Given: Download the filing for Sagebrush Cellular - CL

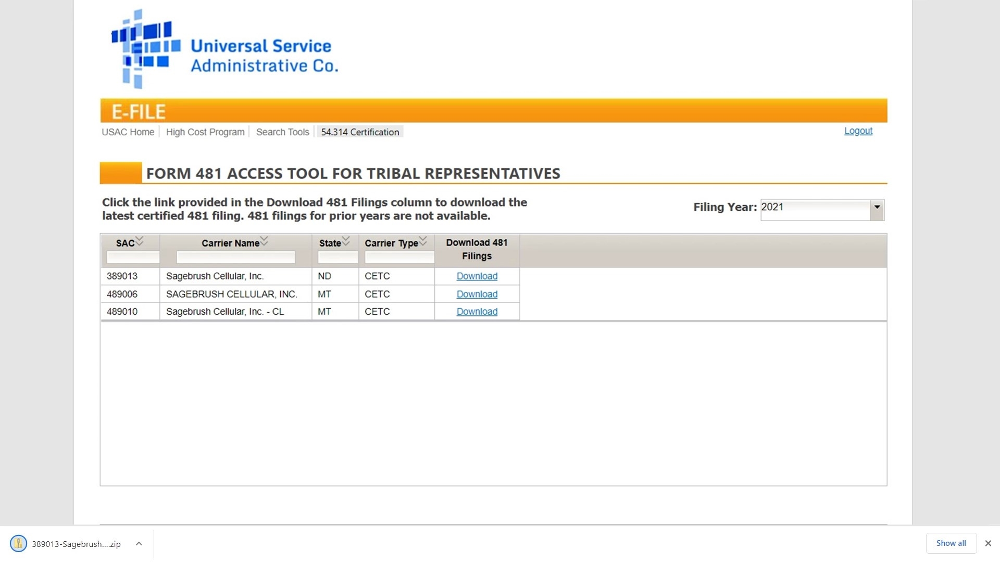Looking at the screenshot, I should 477,312.
